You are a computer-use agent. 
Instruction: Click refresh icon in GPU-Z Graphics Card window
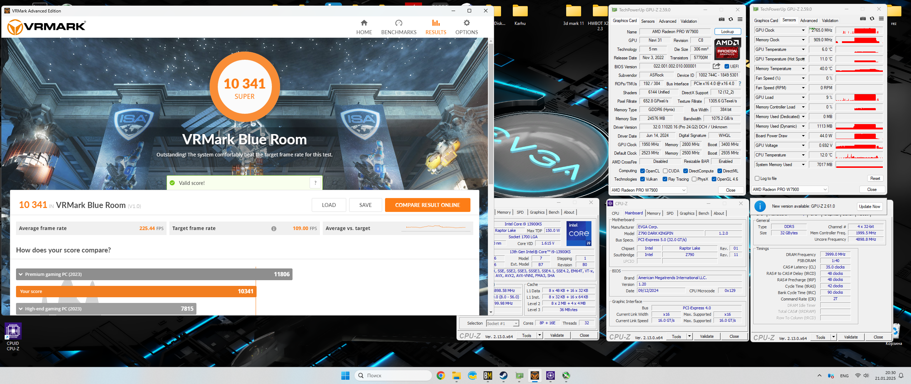tap(731, 20)
